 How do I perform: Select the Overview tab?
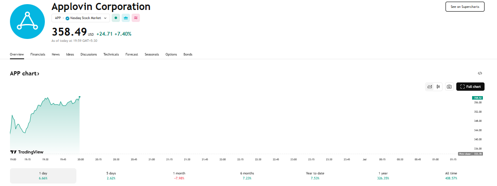point(17,54)
